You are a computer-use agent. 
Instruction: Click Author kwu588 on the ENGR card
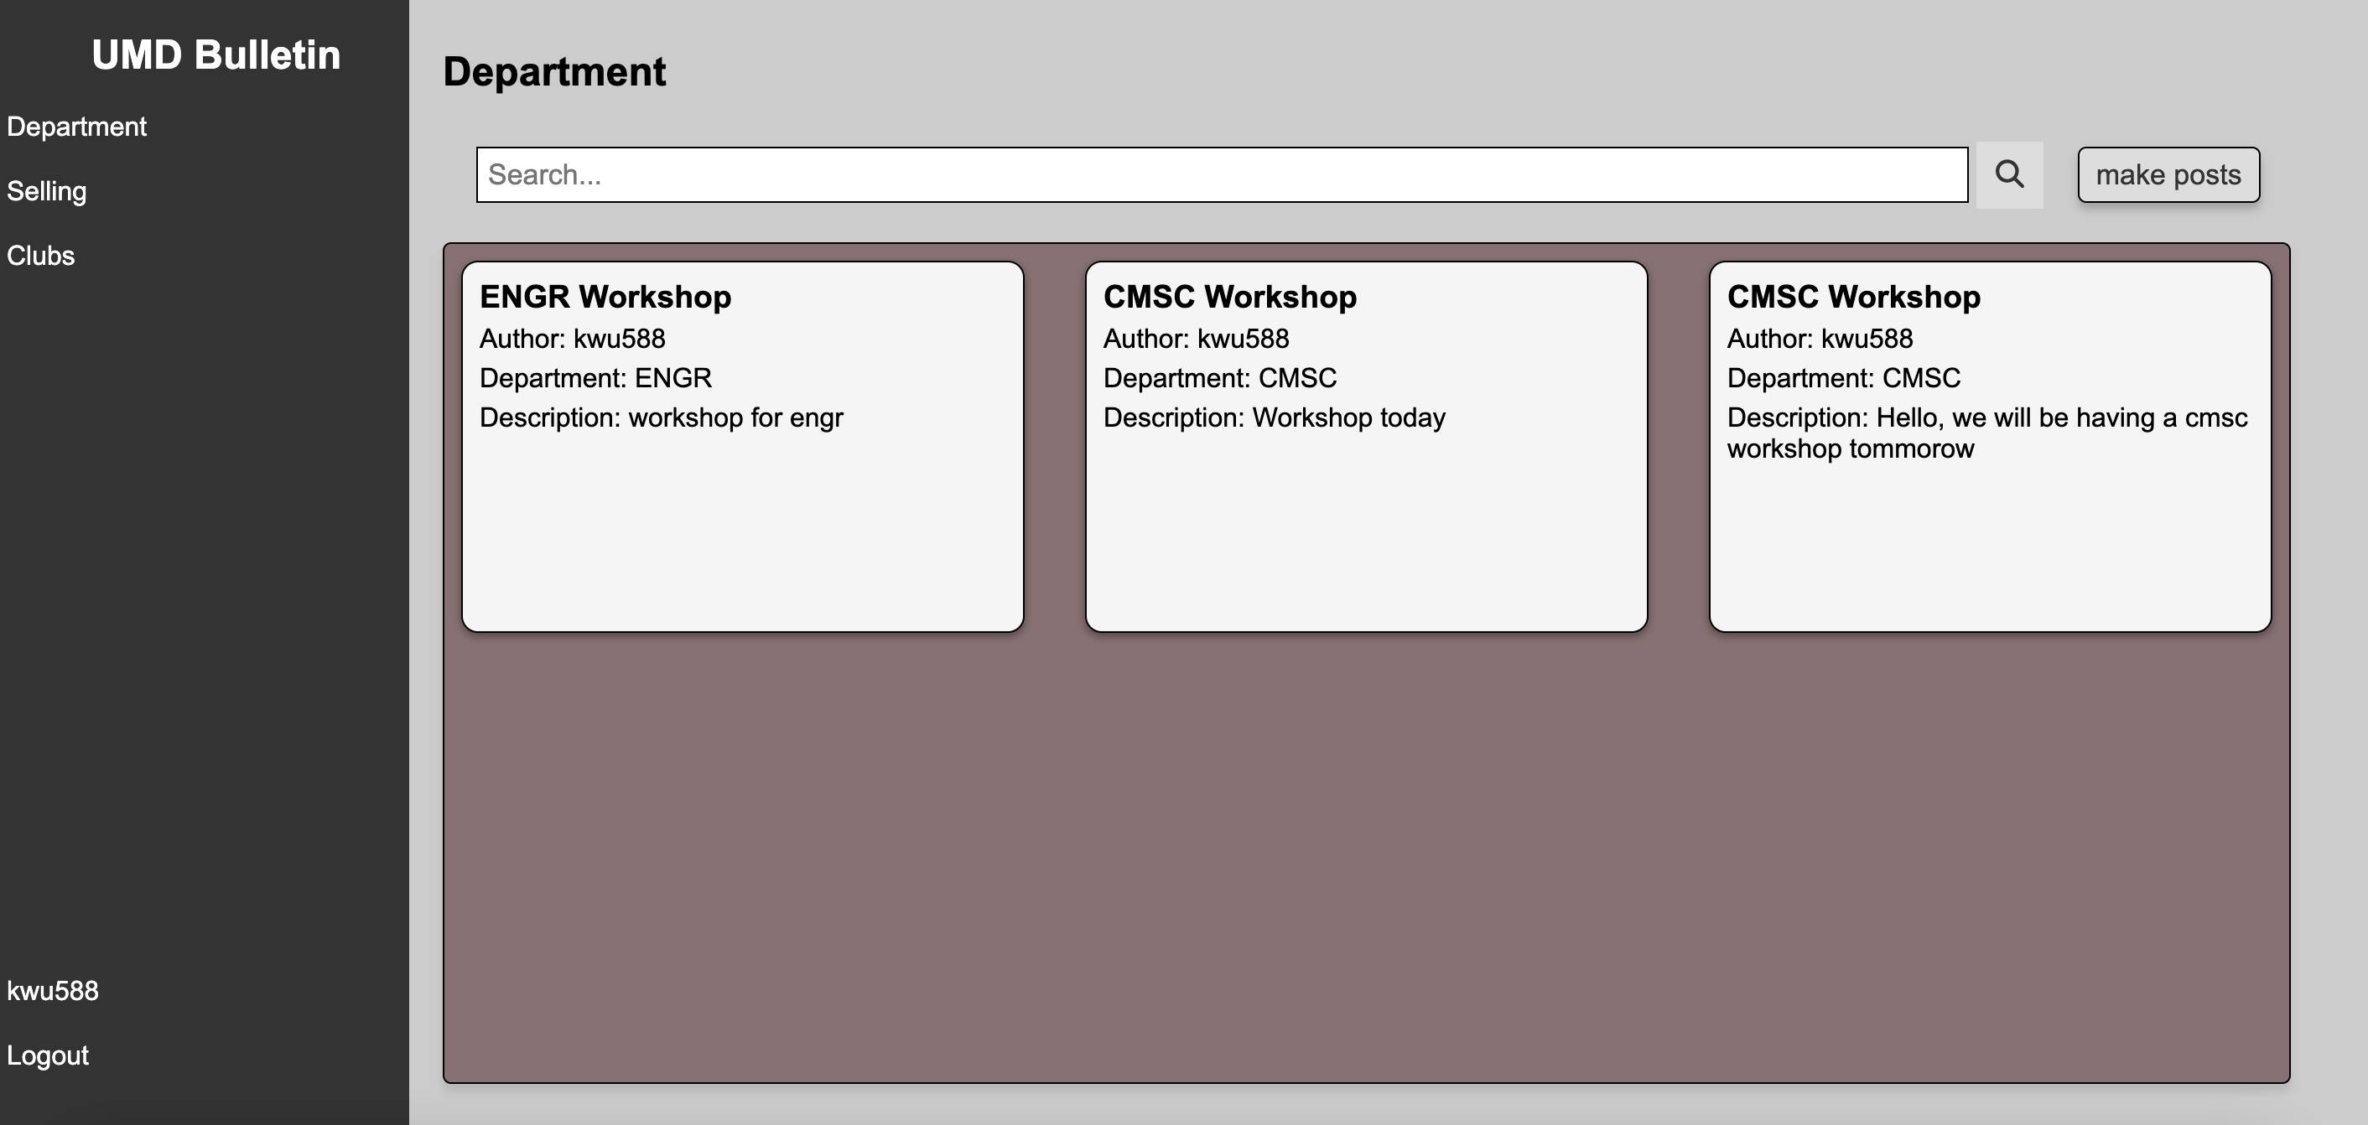coord(572,338)
